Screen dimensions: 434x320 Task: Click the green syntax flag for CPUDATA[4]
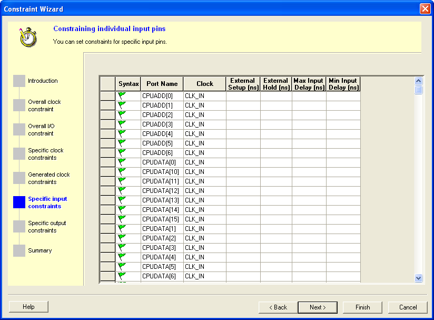tap(122, 257)
